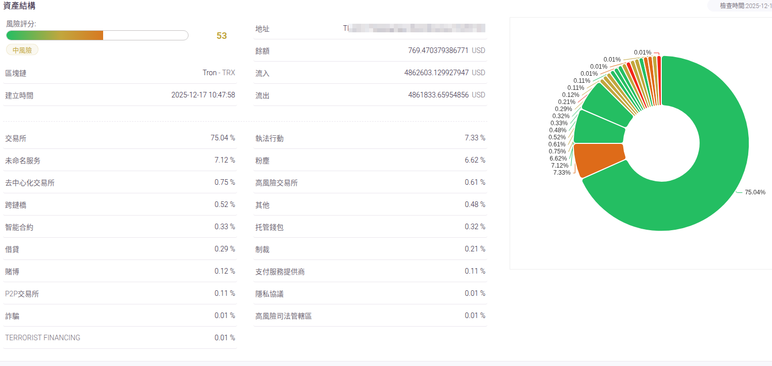This screenshot has height=366, width=772.
Task: Click the blurred wallet address
Action: [414, 28]
